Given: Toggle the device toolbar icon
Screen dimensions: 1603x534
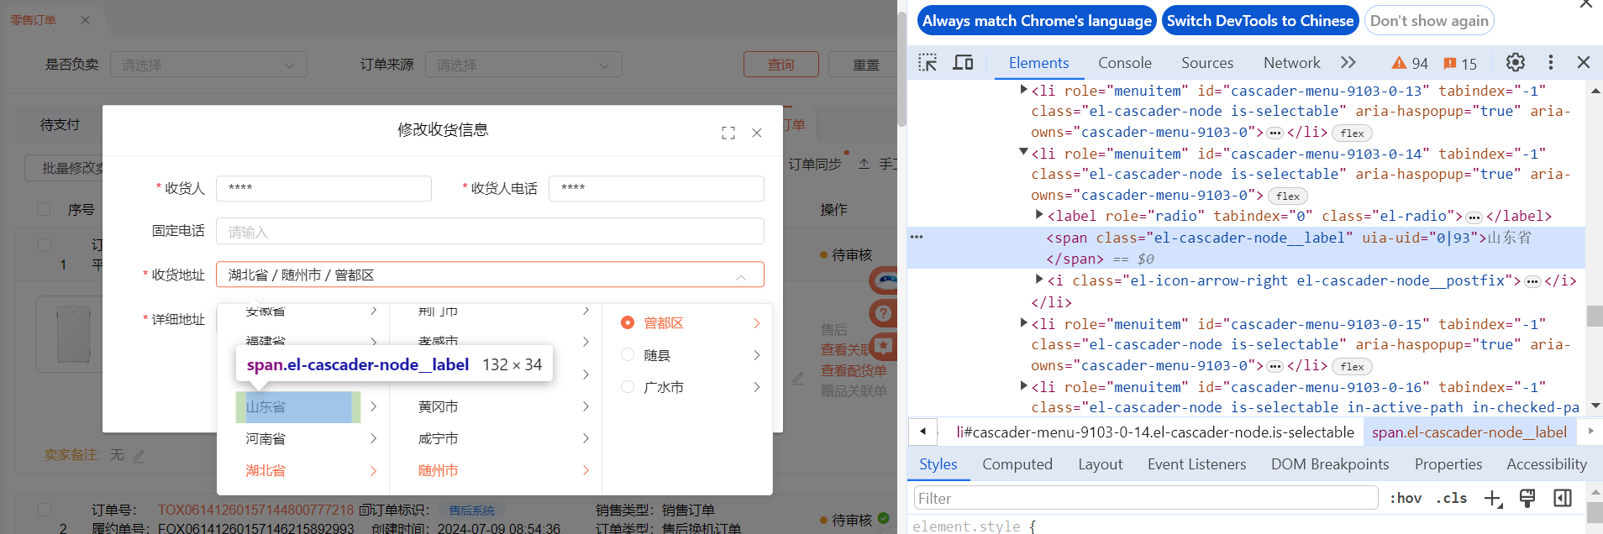Looking at the screenshot, I should click(963, 63).
